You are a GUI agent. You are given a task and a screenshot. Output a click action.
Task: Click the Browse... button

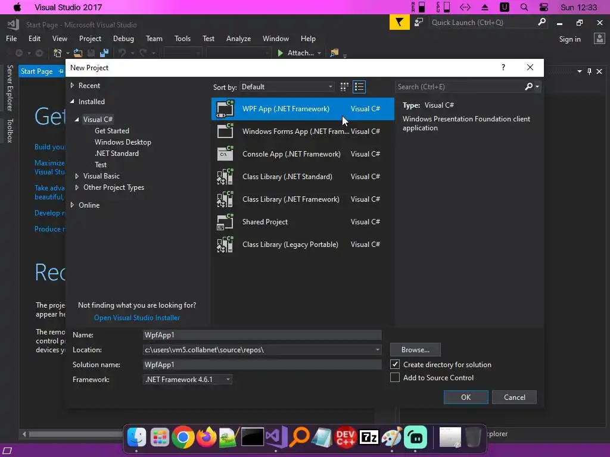[415, 350]
